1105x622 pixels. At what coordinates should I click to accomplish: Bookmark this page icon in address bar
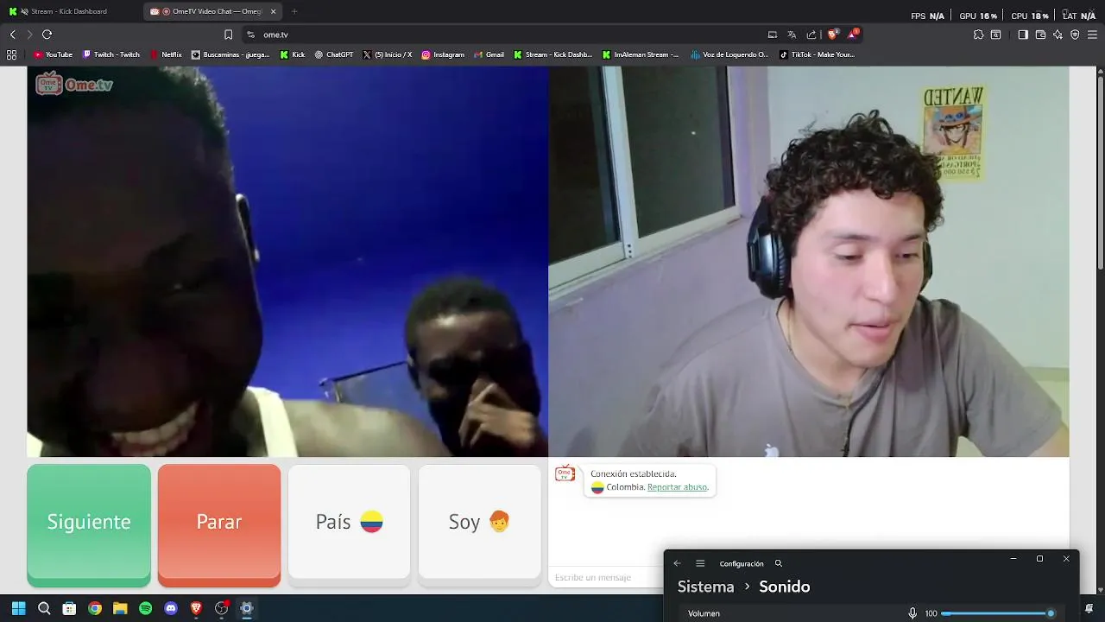pos(228,35)
